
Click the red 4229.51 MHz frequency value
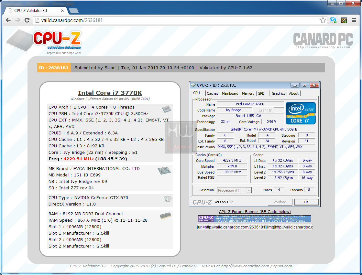pyautogui.click(x=79, y=159)
